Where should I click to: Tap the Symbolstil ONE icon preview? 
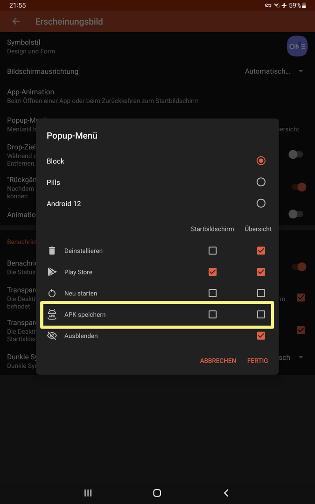pyautogui.click(x=297, y=46)
